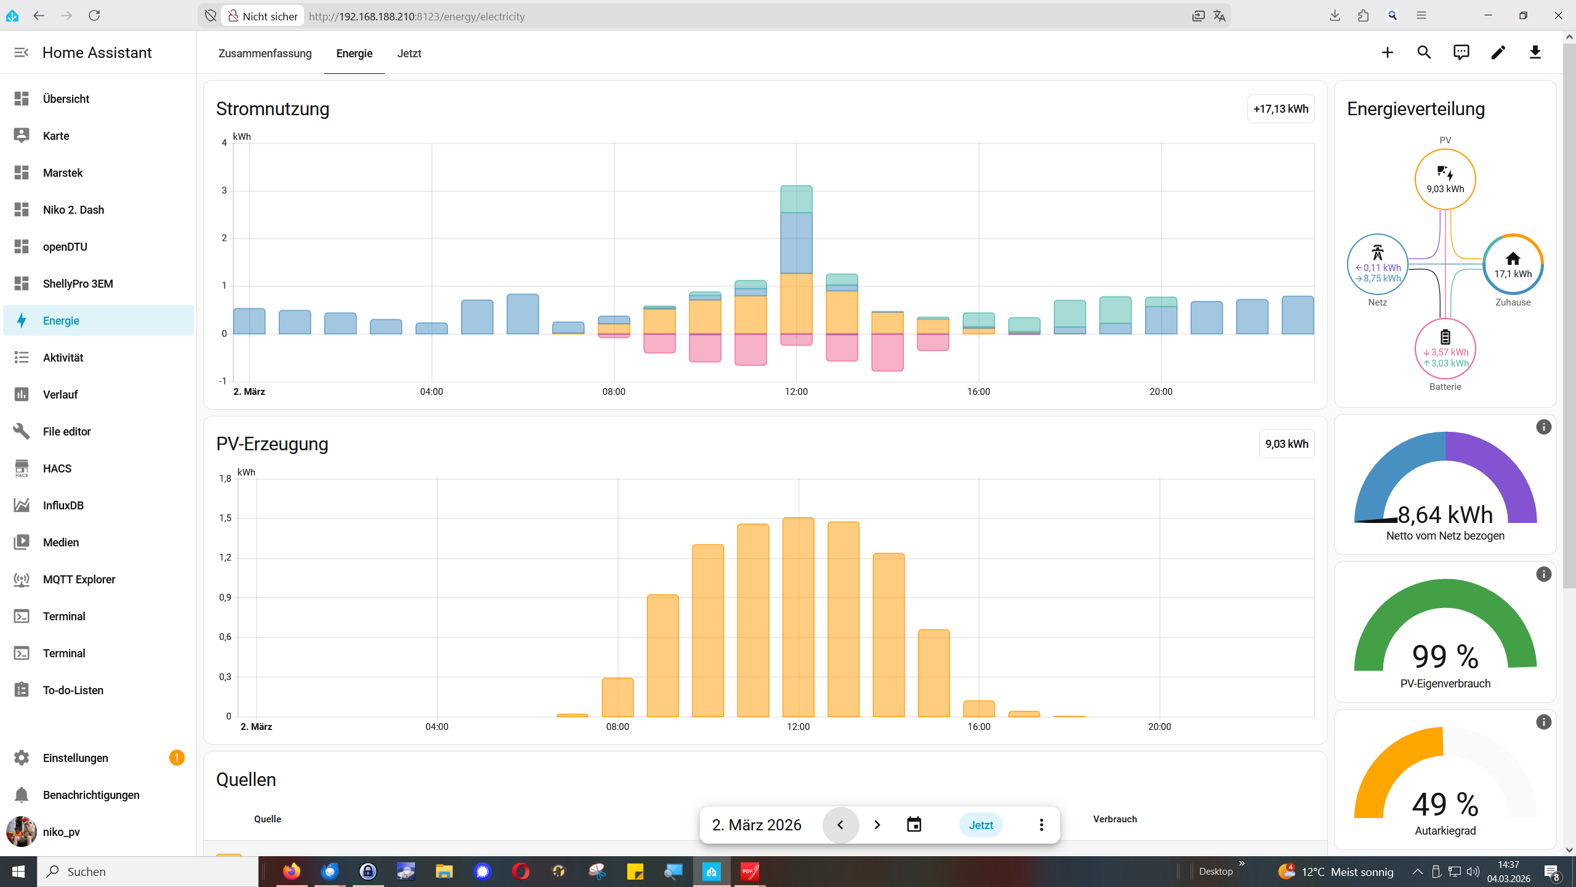The height and width of the screenshot is (887, 1576).
Task: Click the pencil edit dashboard icon
Action: click(x=1498, y=52)
